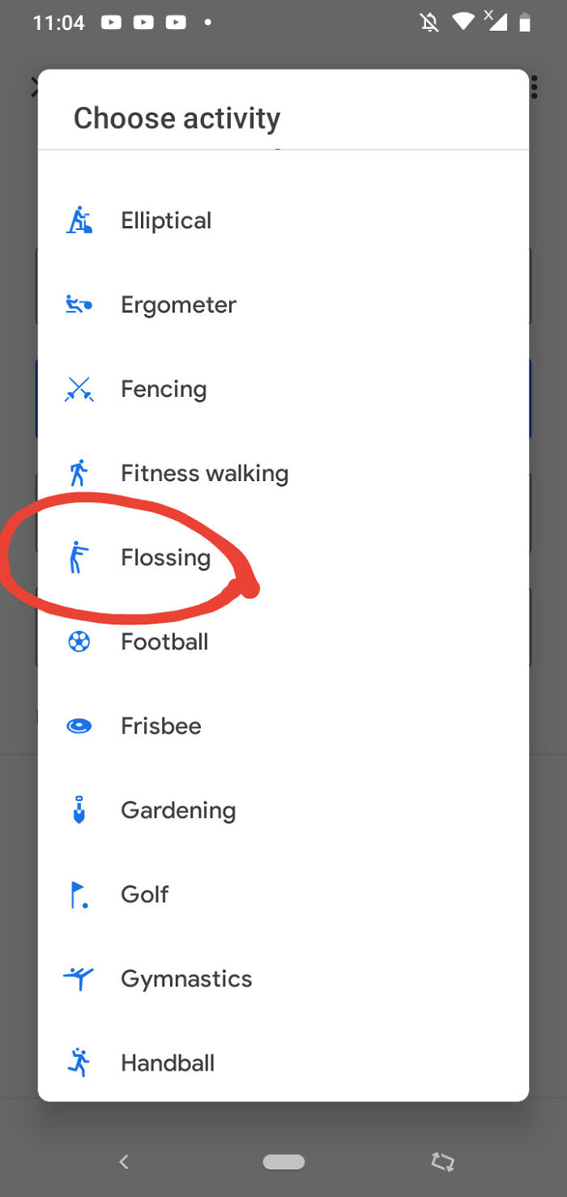Select Football from the activity list
The width and height of the screenshot is (567, 1197).
click(x=164, y=641)
